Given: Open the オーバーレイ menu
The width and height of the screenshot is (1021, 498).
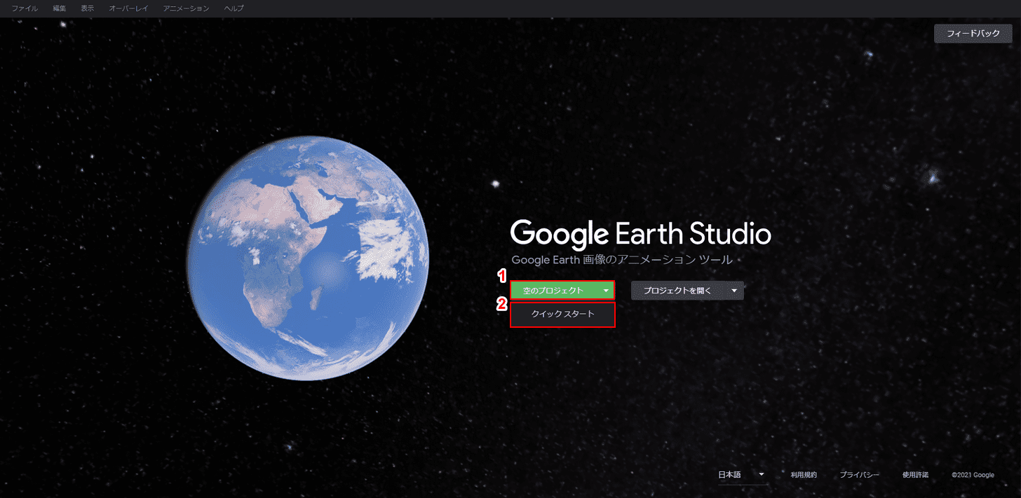Looking at the screenshot, I should 128,8.
